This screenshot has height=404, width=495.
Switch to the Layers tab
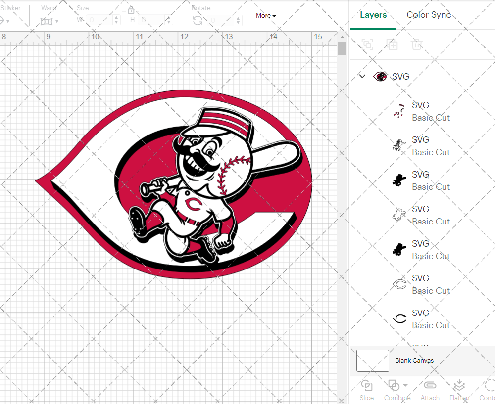pyautogui.click(x=373, y=15)
